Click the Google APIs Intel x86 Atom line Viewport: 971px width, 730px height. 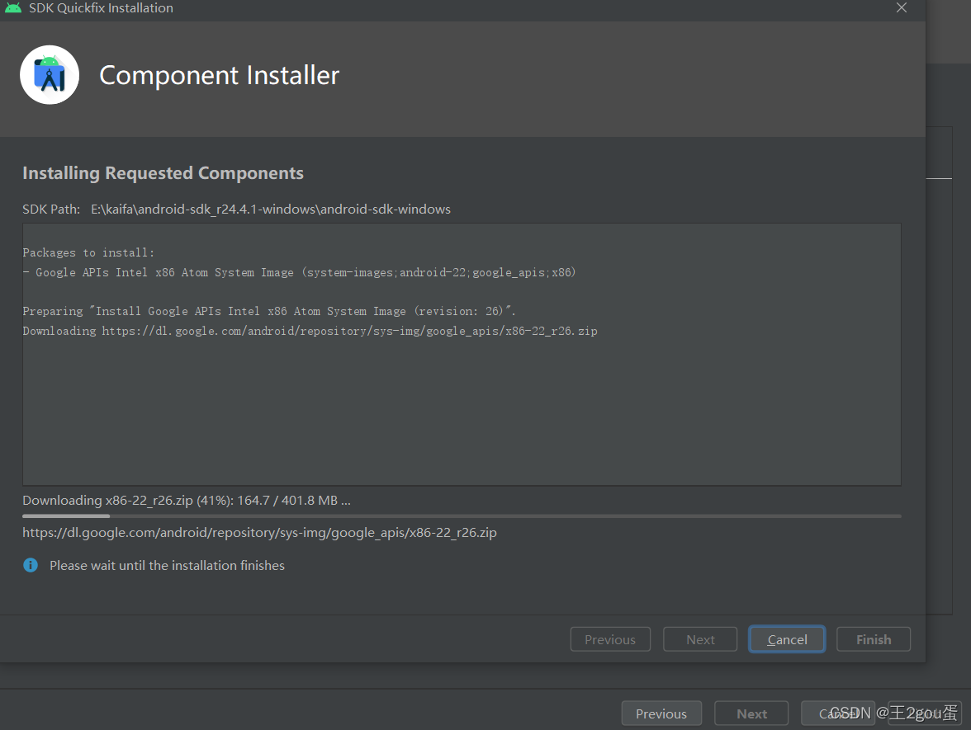(x=299, y=272)
